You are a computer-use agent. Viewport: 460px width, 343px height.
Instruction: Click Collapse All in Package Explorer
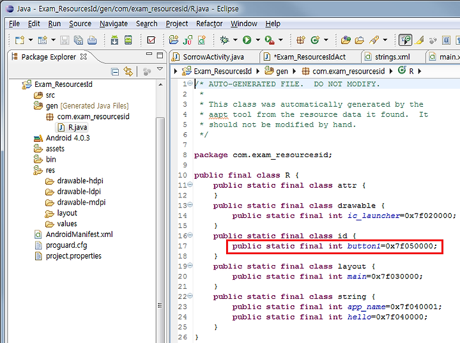[115, 72]
